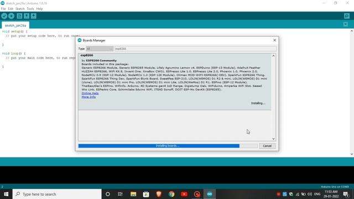Image resolution: width=354 pixels, height=199 pixels.
Task: Open the Type dropdown in Boards Manager
Action: [100, 49]
